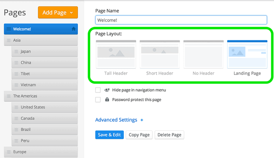Click the padlock password protect icon
This screenshot has height=158, width=274.
pyautogui.click(x=107, y=100)
